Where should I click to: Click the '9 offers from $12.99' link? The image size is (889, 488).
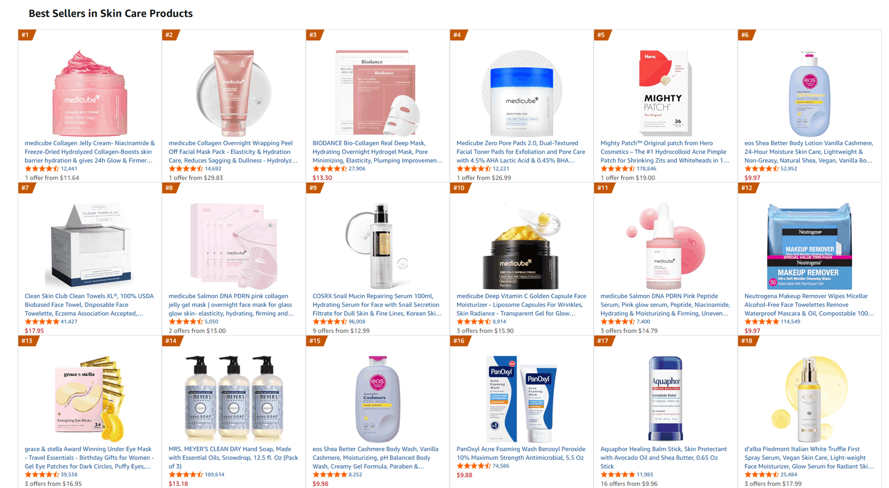click(x=341, y=331)
